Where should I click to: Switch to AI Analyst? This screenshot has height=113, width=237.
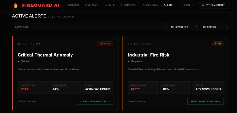(x=128, y=5)
